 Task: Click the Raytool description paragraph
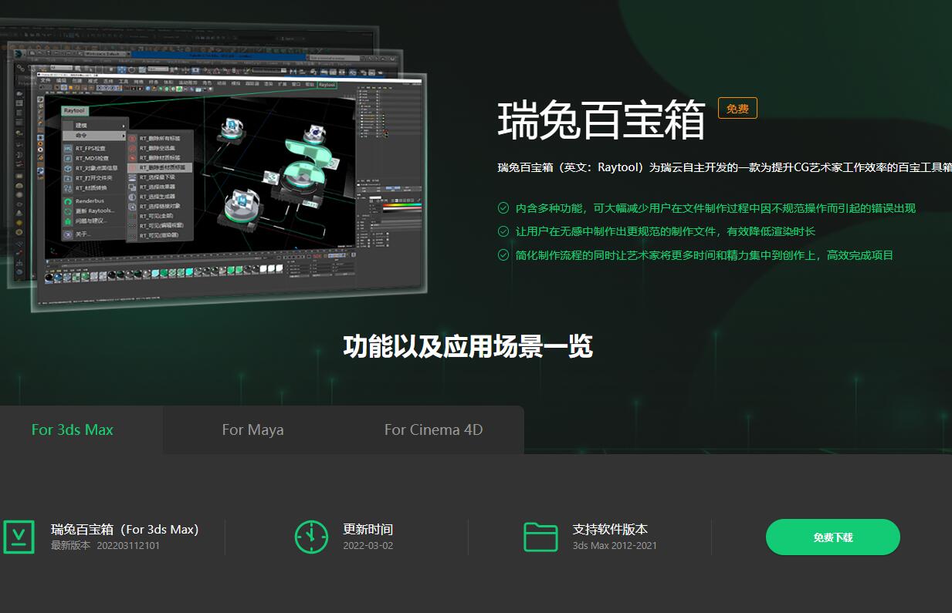point(724,167)
